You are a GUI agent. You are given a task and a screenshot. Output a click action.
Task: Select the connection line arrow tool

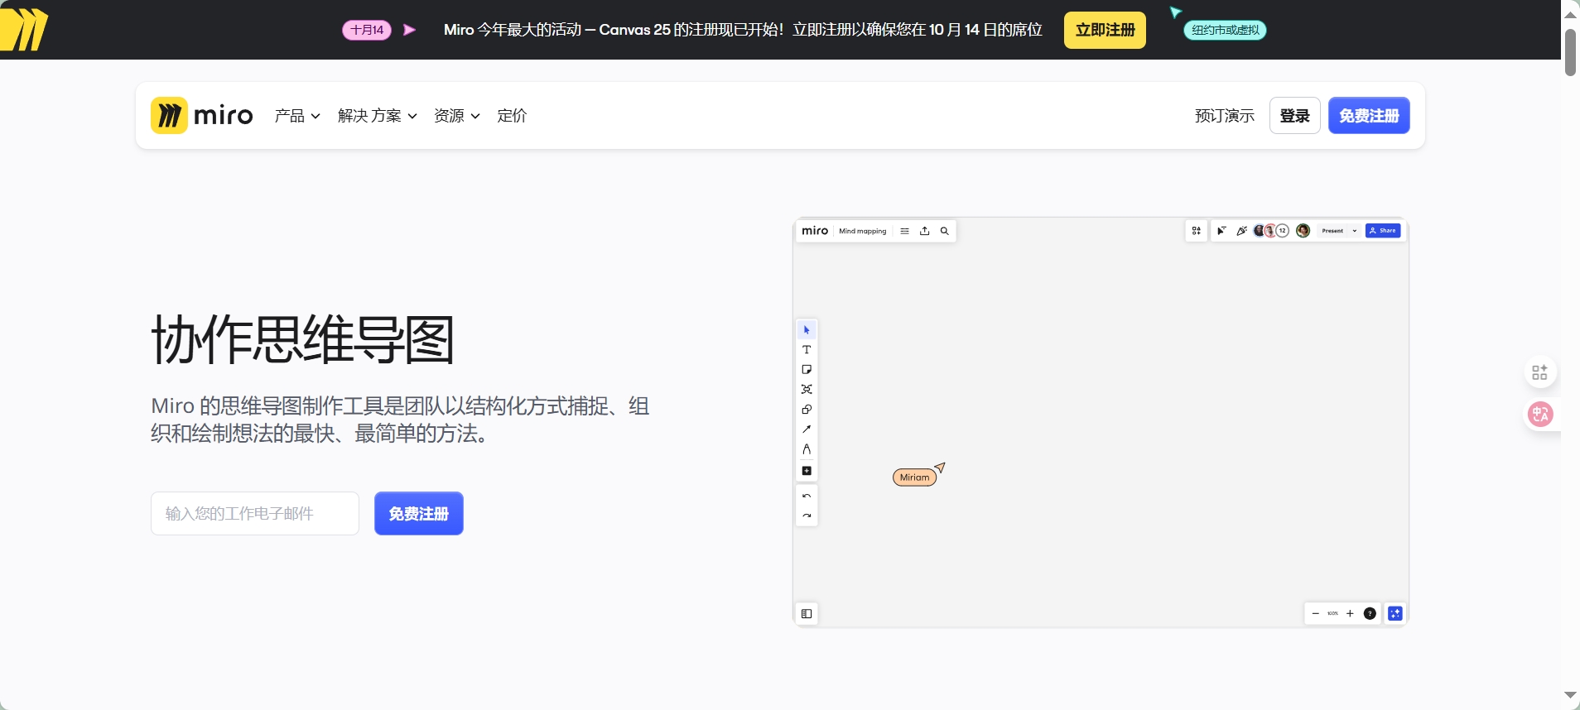point(807,429)
